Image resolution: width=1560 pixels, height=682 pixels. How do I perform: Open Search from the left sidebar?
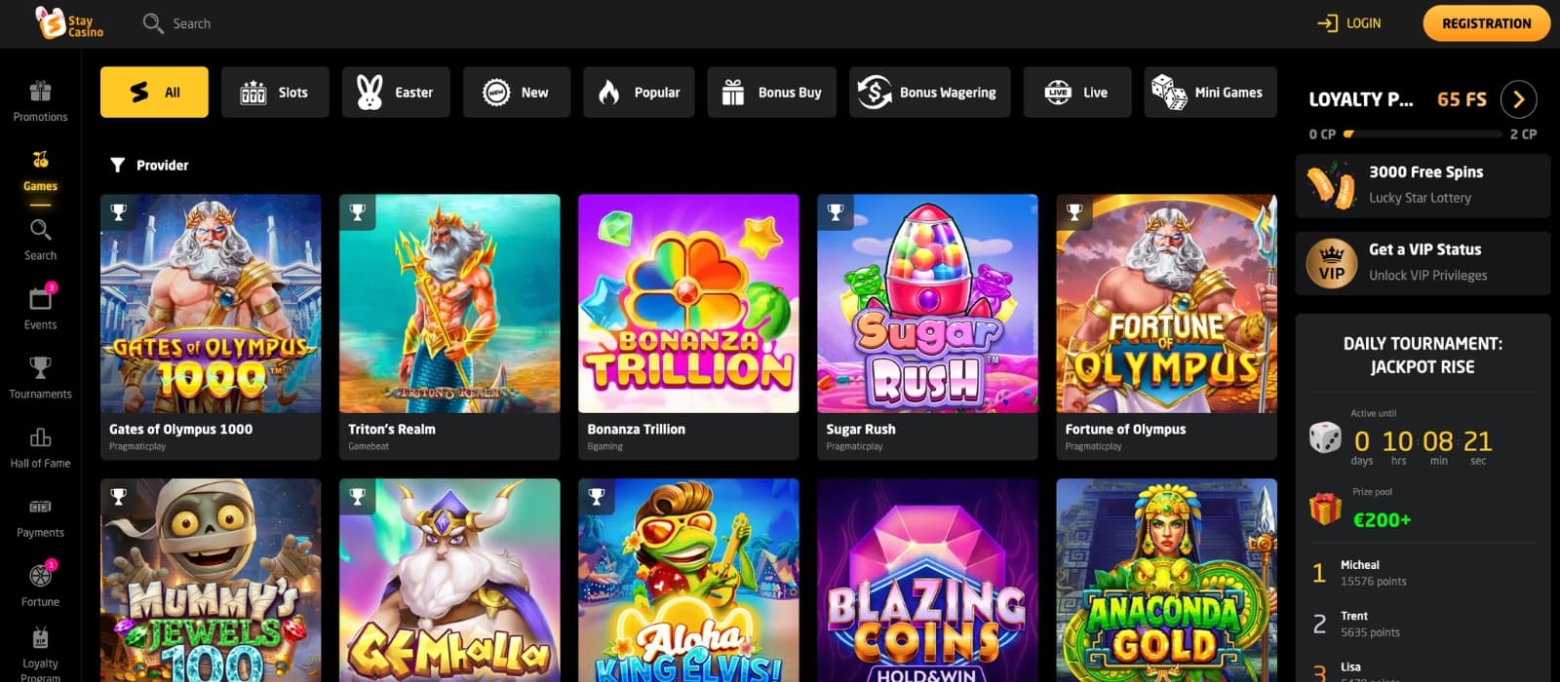[x=40, y=241]
